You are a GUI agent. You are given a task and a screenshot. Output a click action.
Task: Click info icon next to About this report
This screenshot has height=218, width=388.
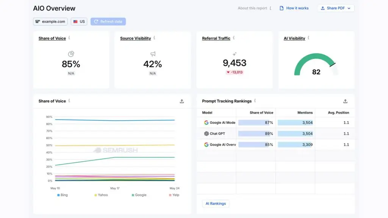271,8
